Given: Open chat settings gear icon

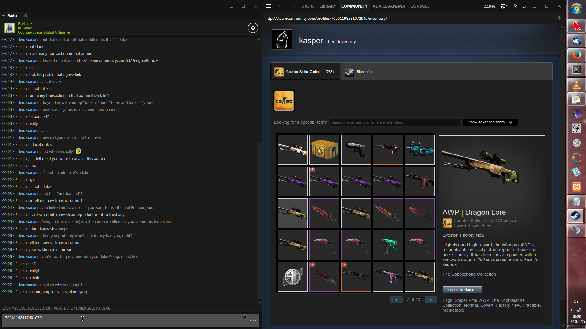Looking at the screenshot, I should [253, 28].
